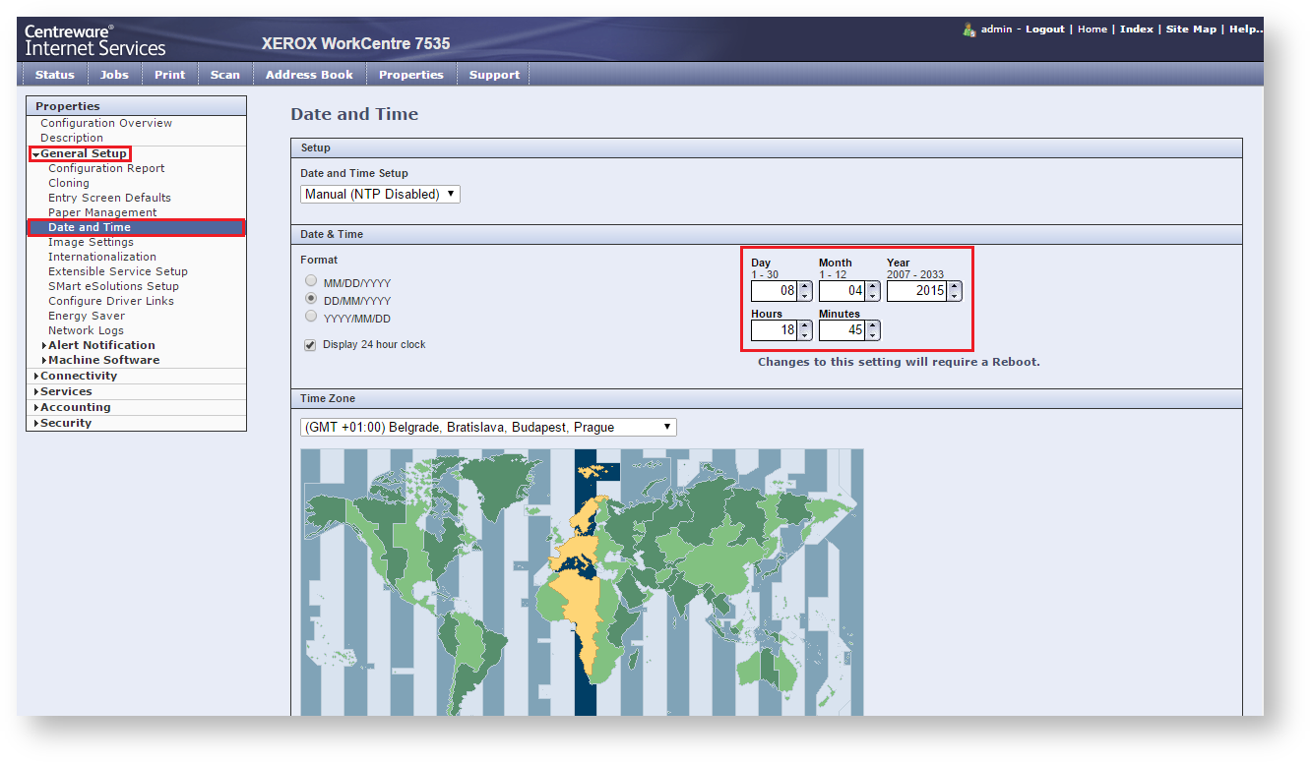Click the Help link
The image size is (1311, 763).
pyautogui.click(x=1245, y=29)
